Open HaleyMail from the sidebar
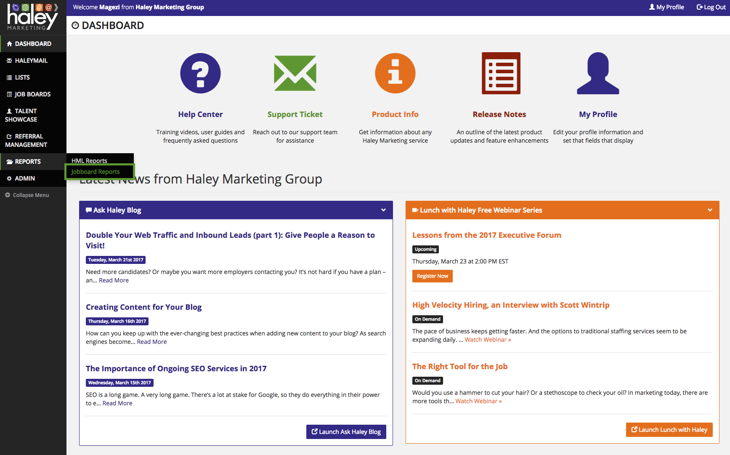The height and width of the screenshot is (455, 730). pyautogui.click(x=33, y=61)
